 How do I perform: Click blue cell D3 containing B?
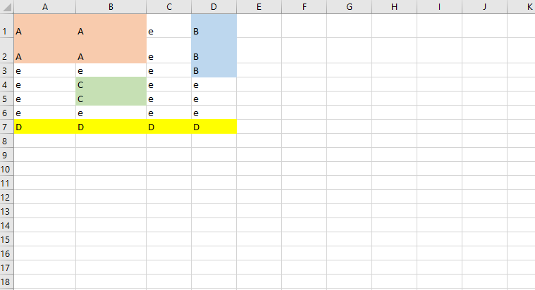point(214,70)
